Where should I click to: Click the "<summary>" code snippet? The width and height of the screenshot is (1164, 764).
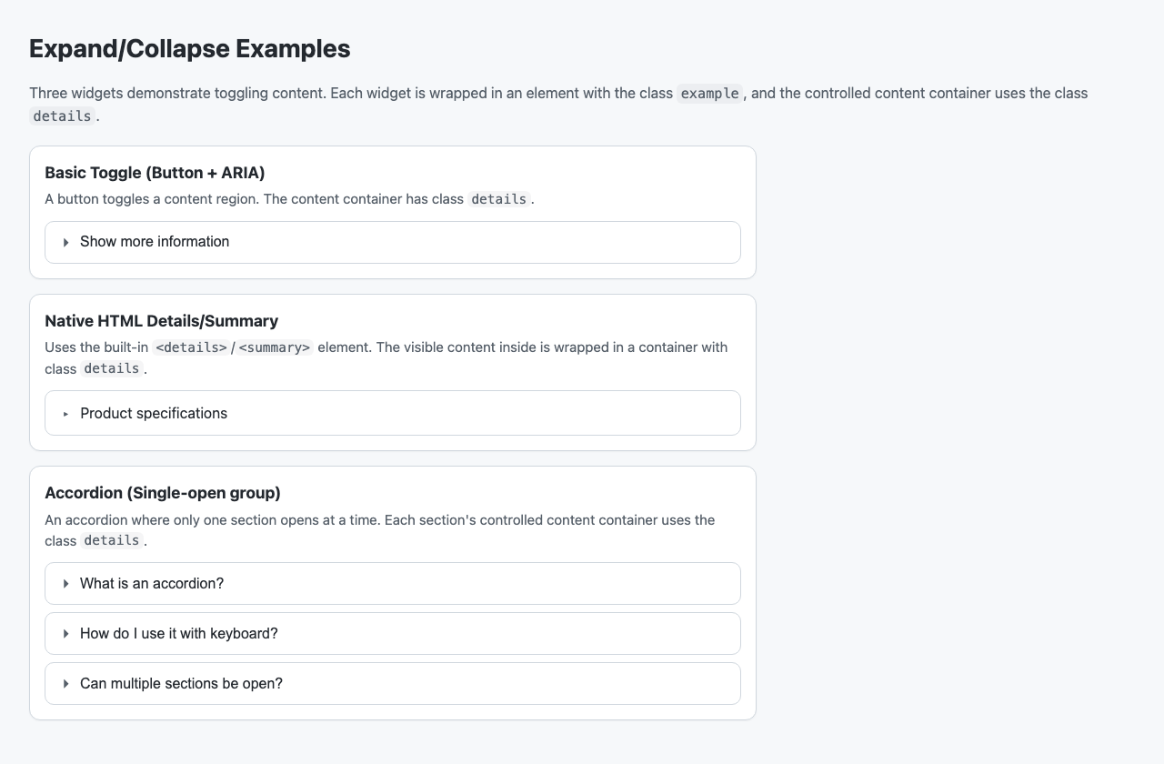click(x=275, y=347)
